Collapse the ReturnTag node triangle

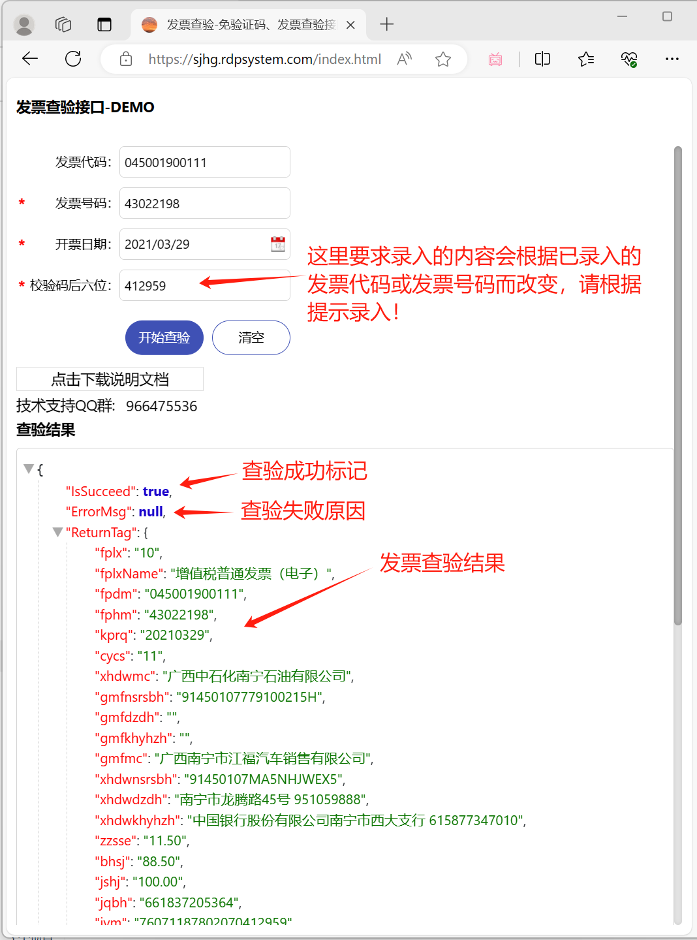pos(57,532)
